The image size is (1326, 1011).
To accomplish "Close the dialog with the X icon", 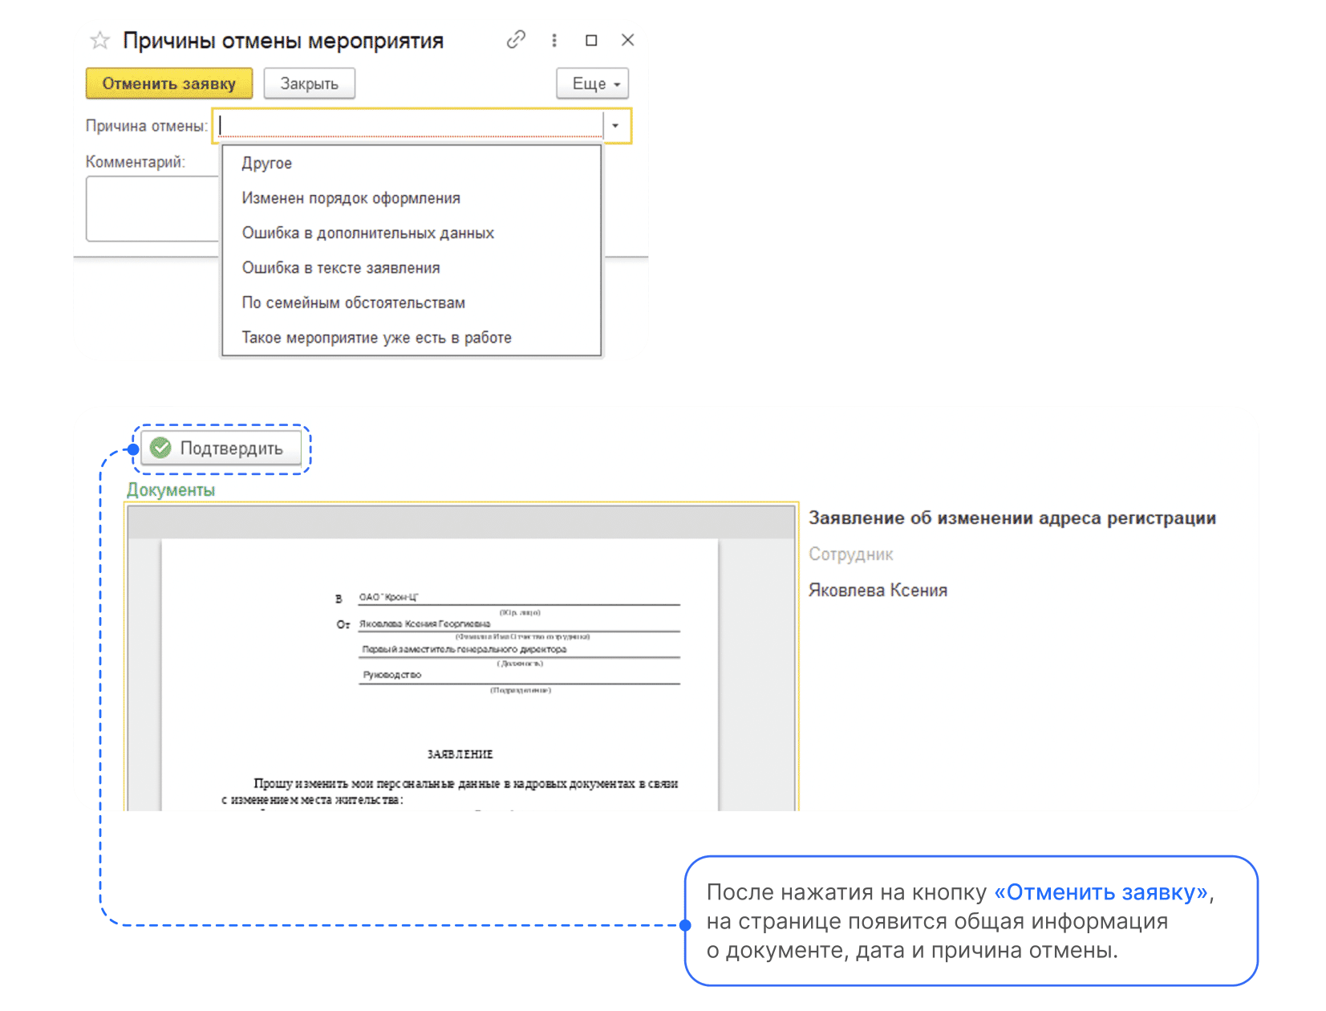I will point(628,40).
